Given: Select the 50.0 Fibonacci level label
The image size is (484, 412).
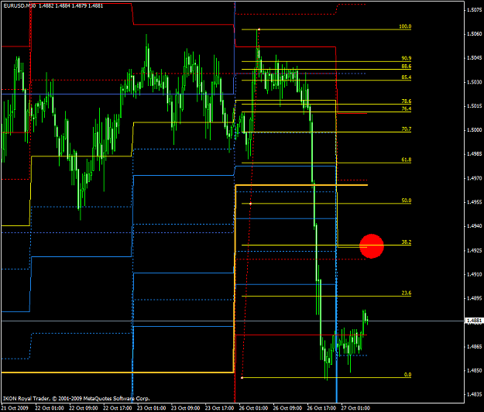Looking at the screenshot, I should pos(407,201).
